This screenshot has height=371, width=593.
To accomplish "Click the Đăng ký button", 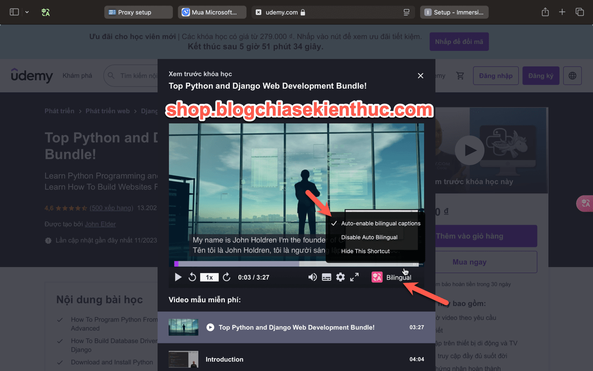I will (541, 76).
